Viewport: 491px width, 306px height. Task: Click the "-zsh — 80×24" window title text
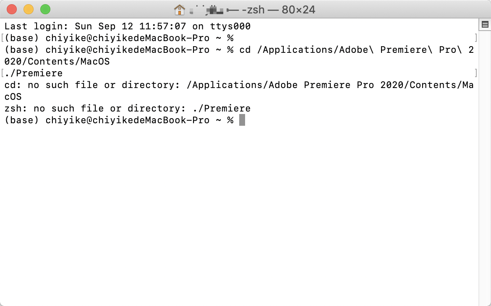278,9
